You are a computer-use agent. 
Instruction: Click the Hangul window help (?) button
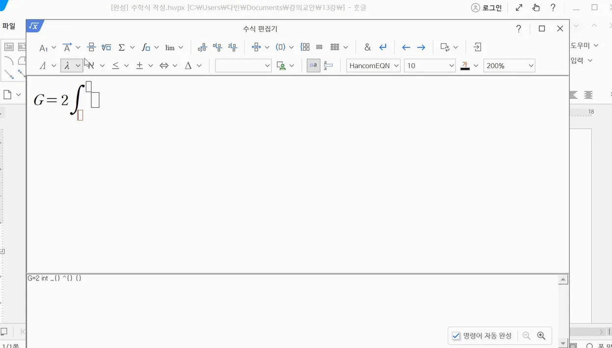click(x=553, y=8)
